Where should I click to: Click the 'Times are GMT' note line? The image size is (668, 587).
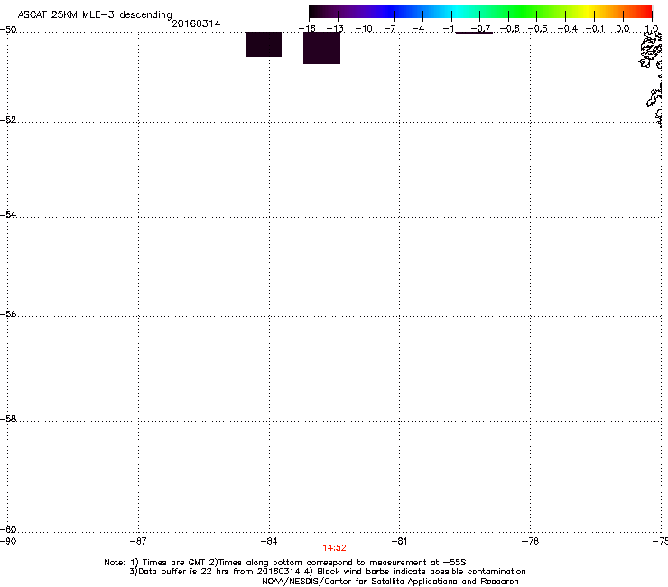click(x=285, y=563)
